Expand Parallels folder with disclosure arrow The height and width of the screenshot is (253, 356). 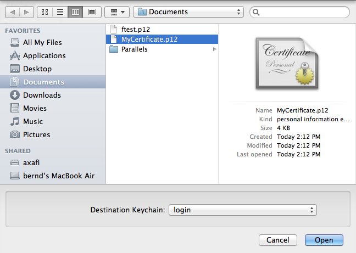coord(215,49)
